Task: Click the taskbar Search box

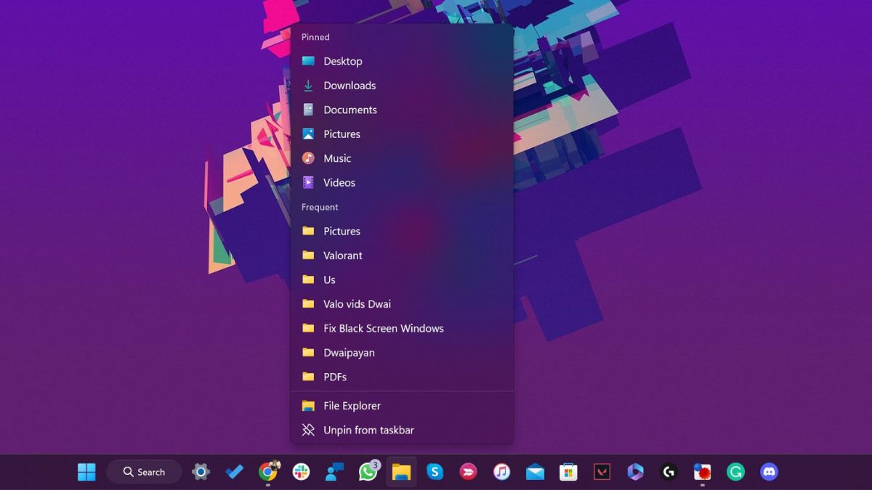Action: 145,472
